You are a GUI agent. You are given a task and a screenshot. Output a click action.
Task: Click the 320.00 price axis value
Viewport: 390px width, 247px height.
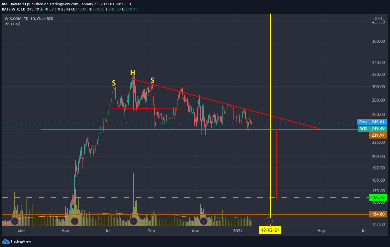(x=378, y=75)
